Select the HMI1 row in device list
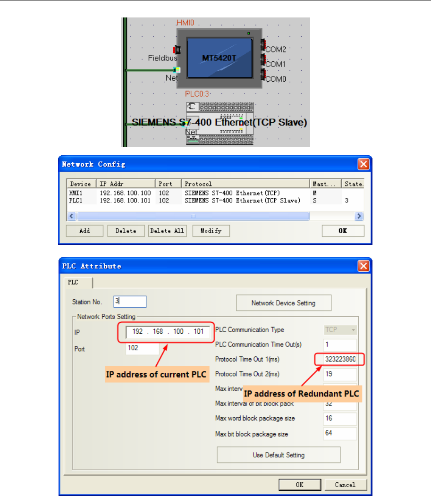Image resolution: width=431 pixels, height=496 pixels. click(215, 193)
